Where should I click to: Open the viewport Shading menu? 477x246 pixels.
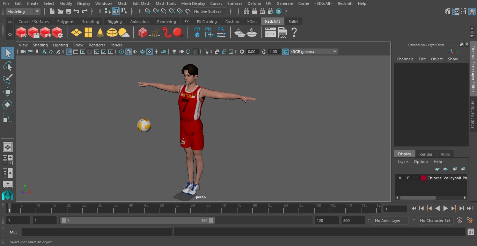point(40,45)
